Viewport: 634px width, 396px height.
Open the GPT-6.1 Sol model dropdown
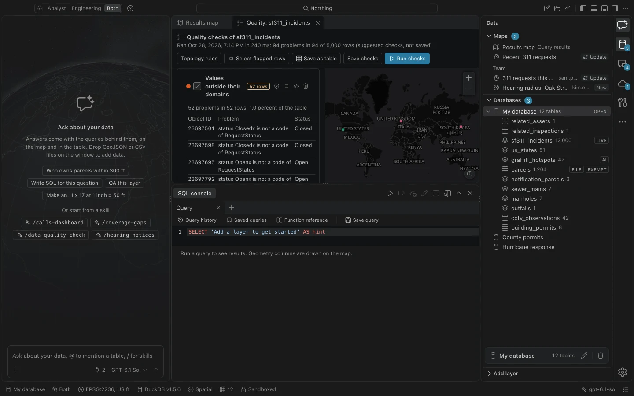(129, 370)
